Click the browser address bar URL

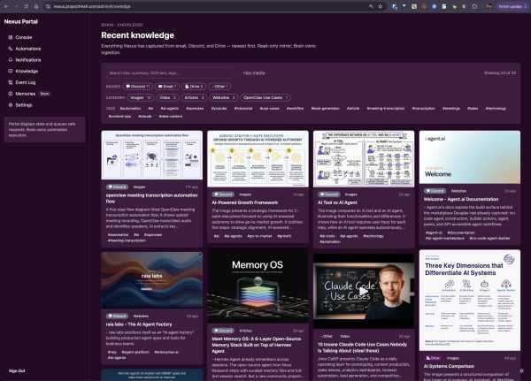tap(92, 6)
